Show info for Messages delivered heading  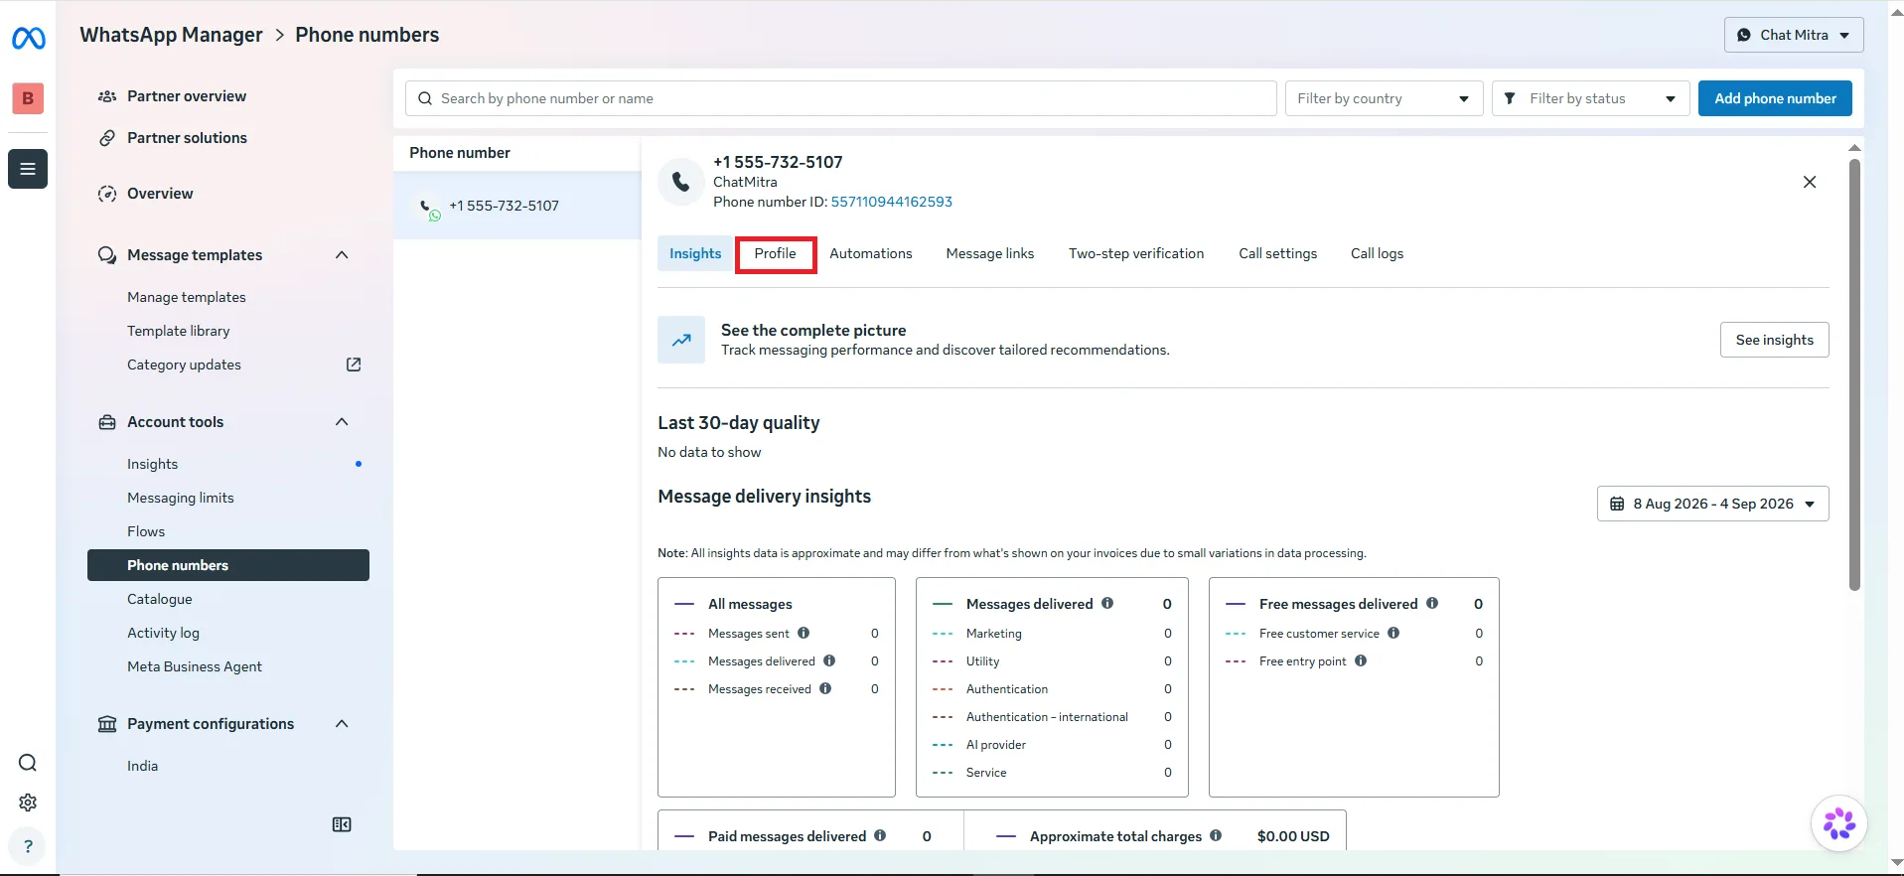tap(1107, 603)
